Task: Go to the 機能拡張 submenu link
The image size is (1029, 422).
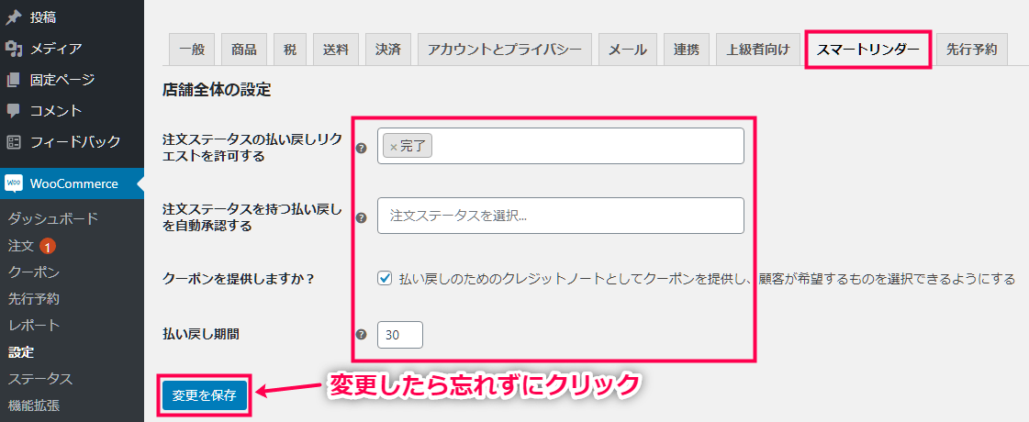Action: (x=34, y=405)
